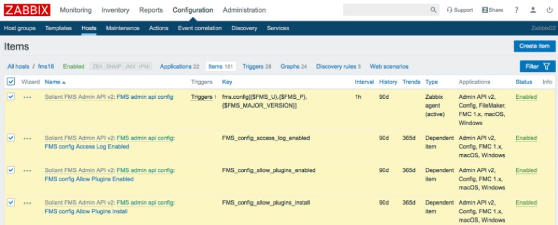This screenshot has height=225, width=558.
Task: Open wizard menu for Allow Plugins Enabled row
Action: point(28,171)
